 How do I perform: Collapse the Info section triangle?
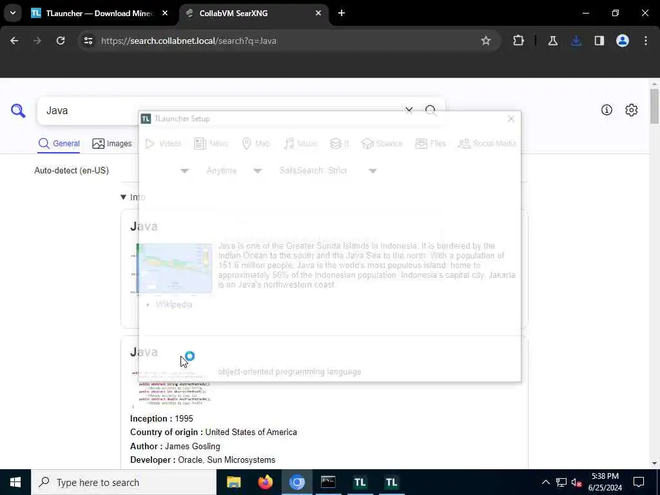pyautogui.click(x=123, y=197)
